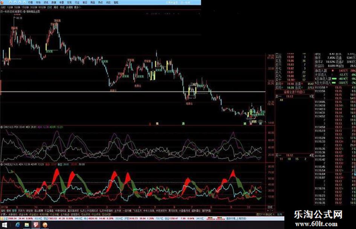Click the 大宗流入 row label
Screen dimensions: 356x229
(x=321, y=75)
